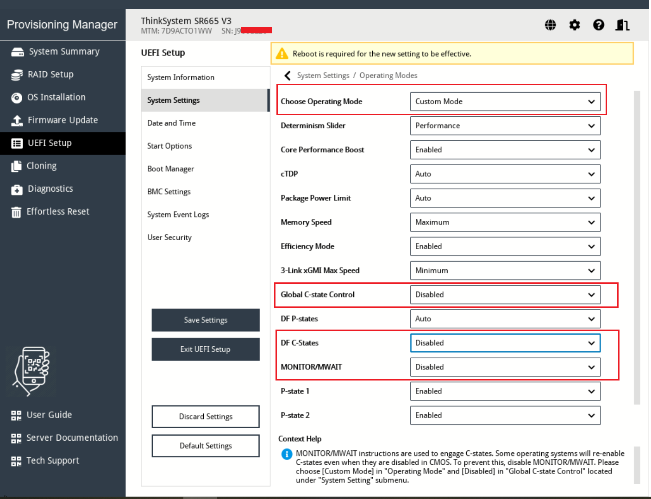
Task: Click the UEFI Setup list icon
Action: coord(17,143)
